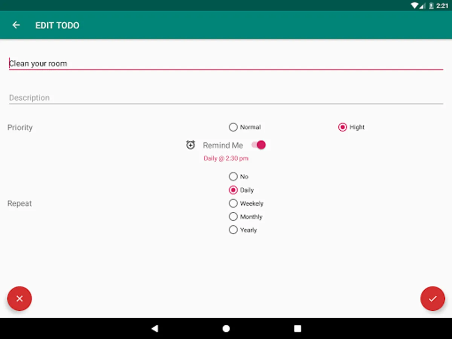
Task: Click the Wi-Fi status icon
Action: click(415, 6)
